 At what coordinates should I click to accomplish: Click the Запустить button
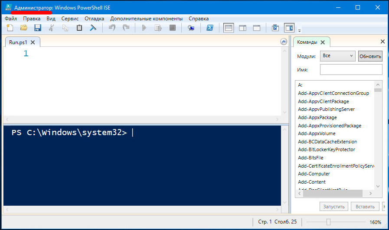tap(333, 207)
